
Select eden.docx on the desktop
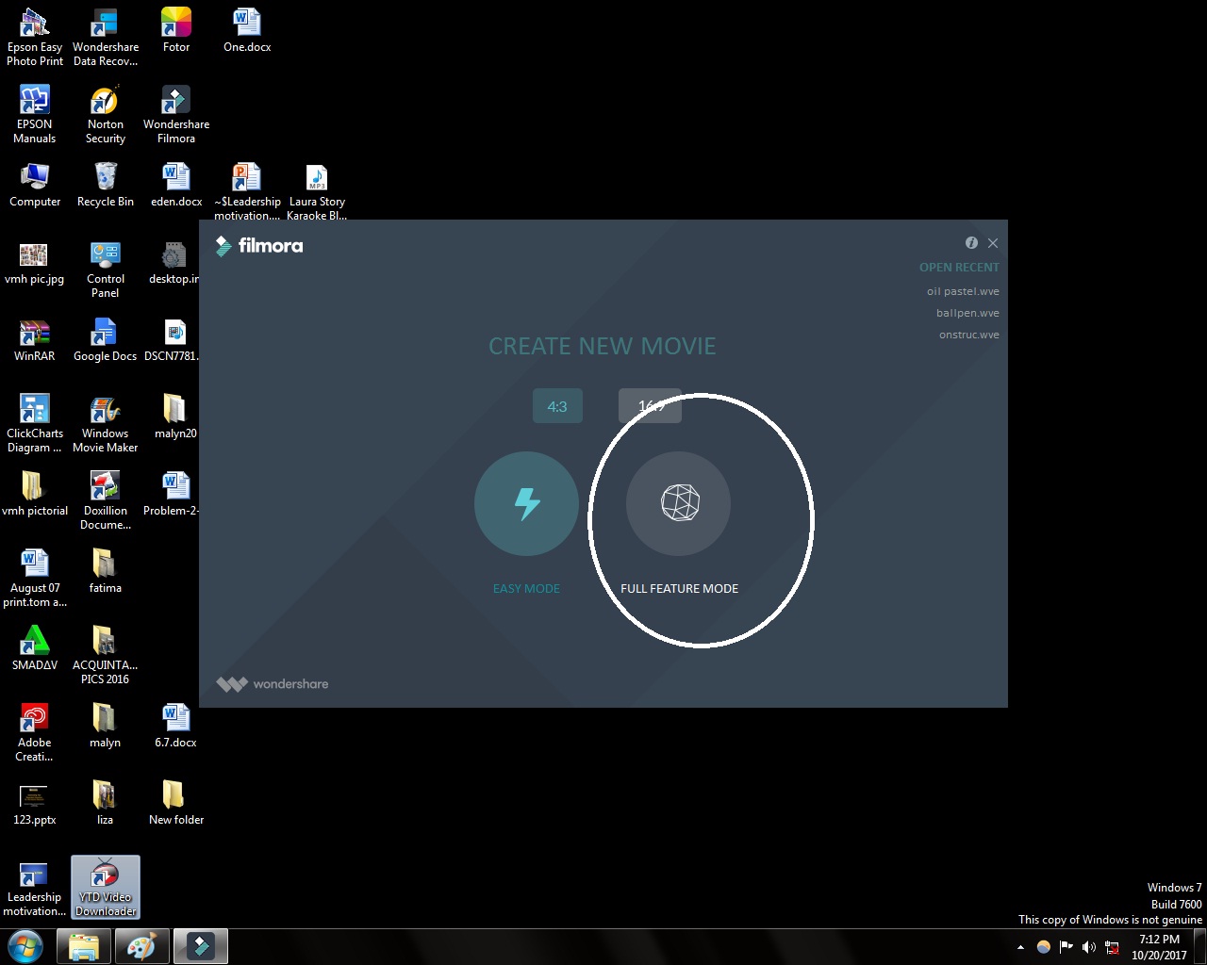tap(176, 185)
